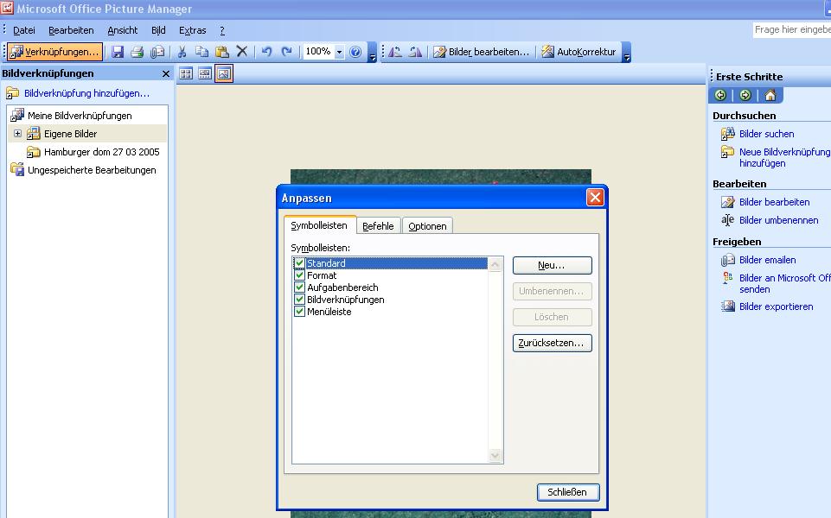Select Ungespeicherte Bearbeitungen item
The image size is (831, 518).
(x=92, y=170)
